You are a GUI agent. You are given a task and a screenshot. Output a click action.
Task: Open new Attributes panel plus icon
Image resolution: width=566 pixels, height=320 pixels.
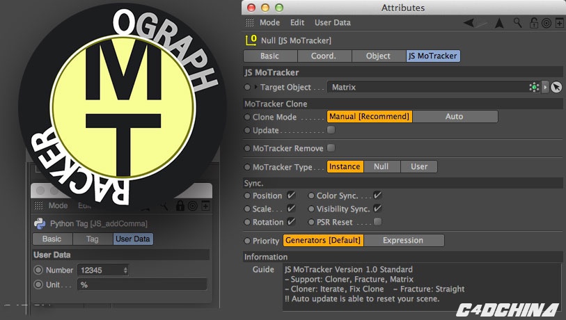coord(560,23)
